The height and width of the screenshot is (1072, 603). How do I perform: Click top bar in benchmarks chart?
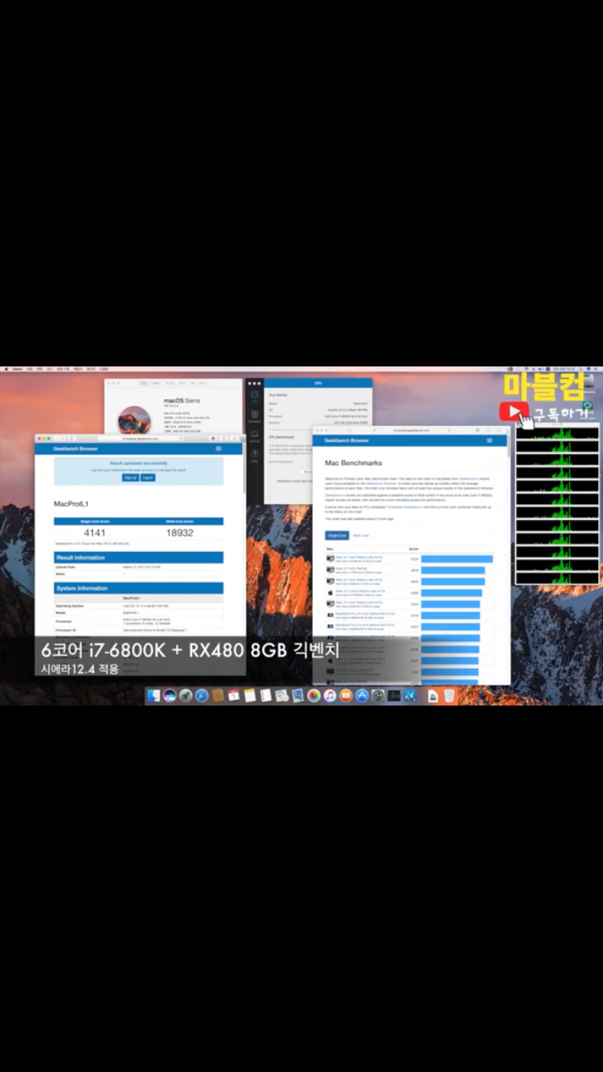pos(457,559)
